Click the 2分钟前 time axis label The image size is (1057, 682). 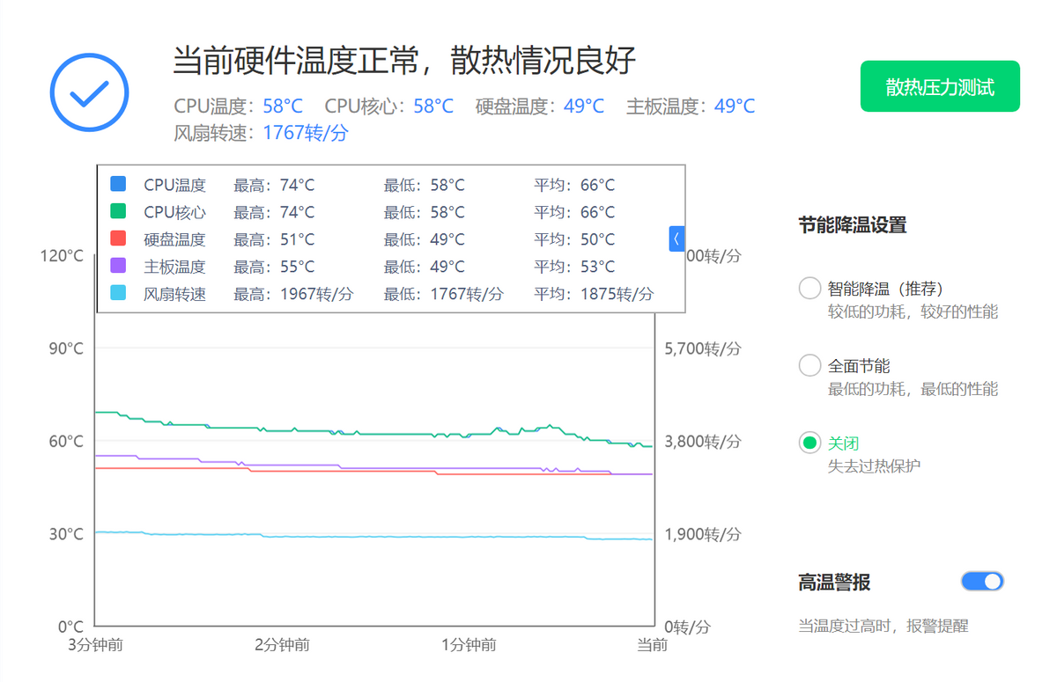point(282,645)
